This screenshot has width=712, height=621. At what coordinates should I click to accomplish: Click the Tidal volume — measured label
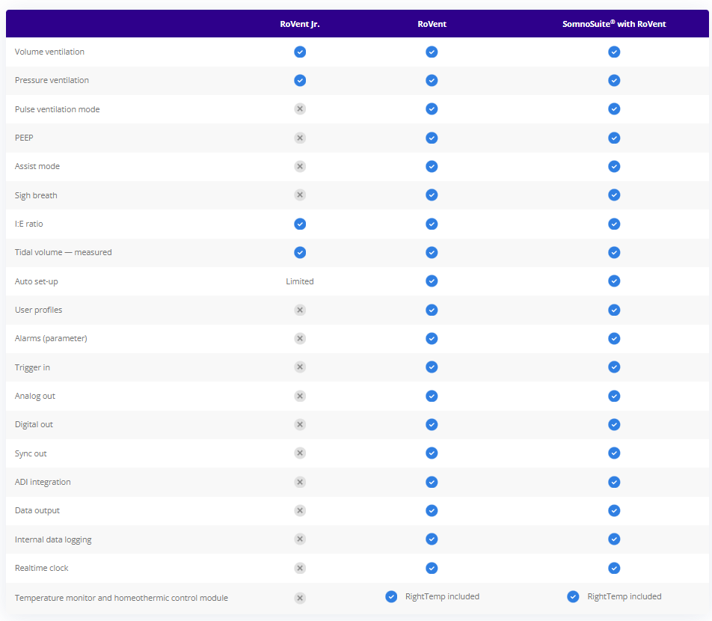[63, 253]
